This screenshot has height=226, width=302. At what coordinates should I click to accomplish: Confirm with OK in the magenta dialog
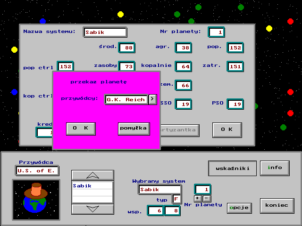[81, 129]
